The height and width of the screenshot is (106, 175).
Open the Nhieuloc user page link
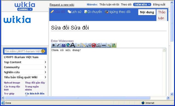pos(92,5)
